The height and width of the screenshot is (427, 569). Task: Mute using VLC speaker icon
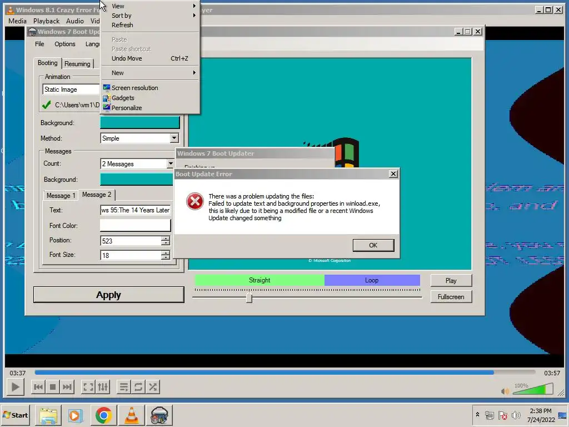click(505, 391)
